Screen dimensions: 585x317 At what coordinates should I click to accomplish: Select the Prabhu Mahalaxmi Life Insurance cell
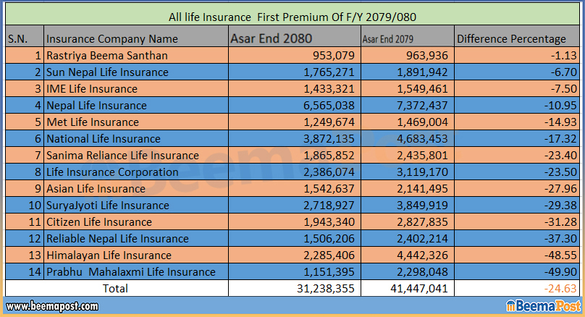point(130,272)
